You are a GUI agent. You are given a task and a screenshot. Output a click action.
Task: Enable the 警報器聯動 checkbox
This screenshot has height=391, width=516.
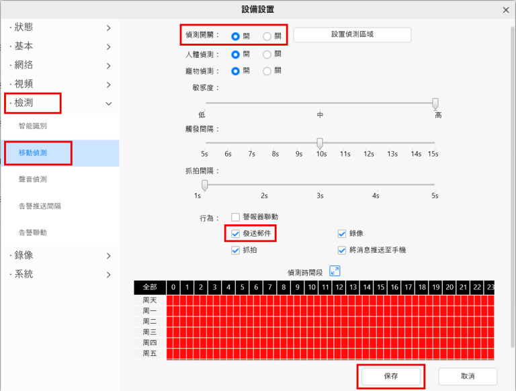click(236, 217)
